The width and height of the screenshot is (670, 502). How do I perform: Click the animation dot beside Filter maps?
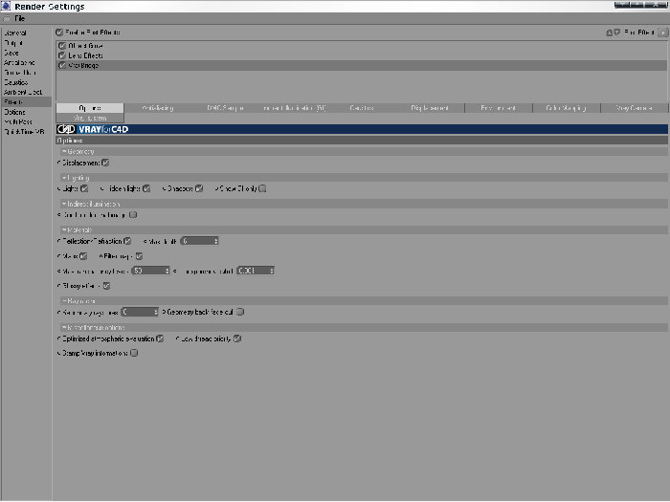pos(100,256)
